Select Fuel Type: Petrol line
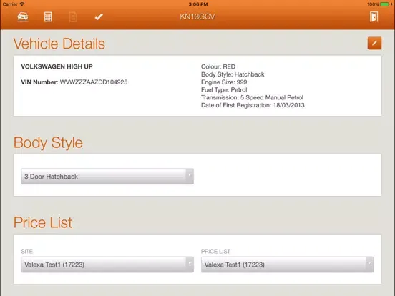This screenshot has height=296, width=395. pos(224,90)
